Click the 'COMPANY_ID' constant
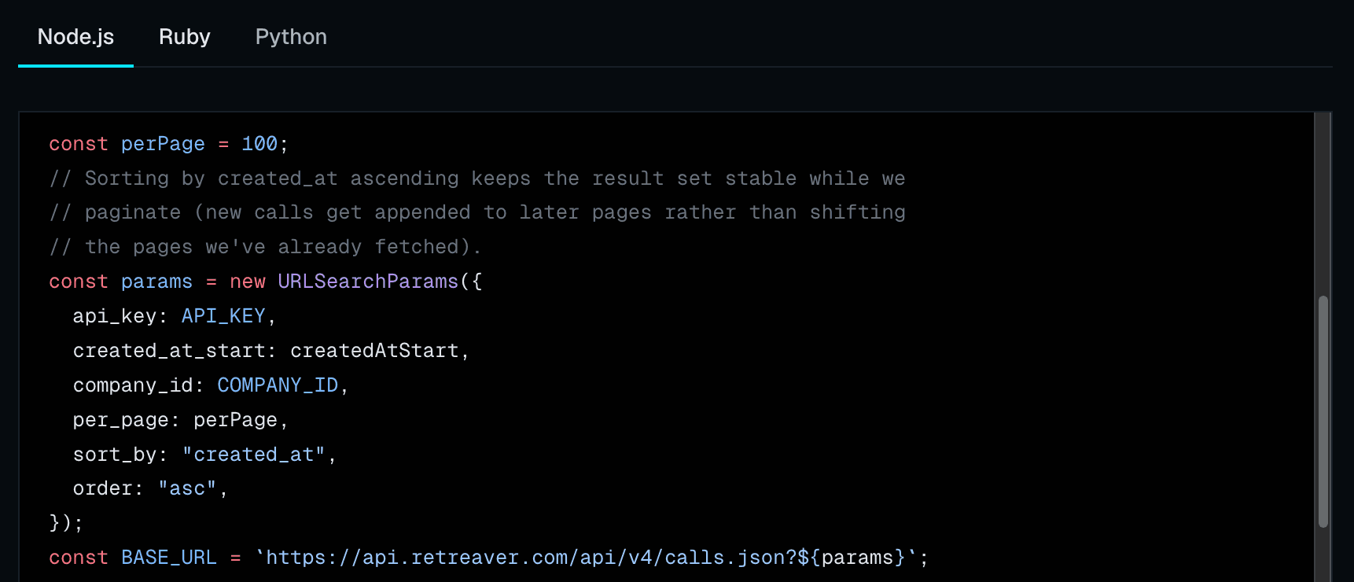The height and width of the screenshot is (582, 1354). (x=278, y=385)
